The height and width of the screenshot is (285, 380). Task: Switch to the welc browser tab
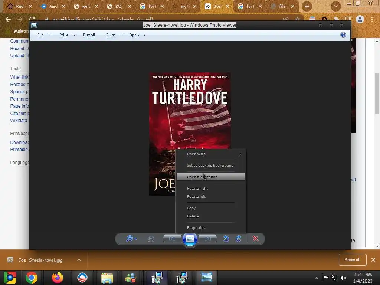(x=86, y=6)
